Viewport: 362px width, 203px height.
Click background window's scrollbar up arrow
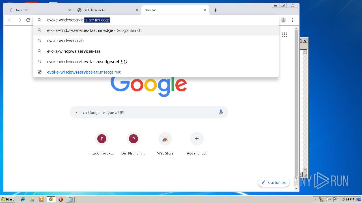[305, 52]
